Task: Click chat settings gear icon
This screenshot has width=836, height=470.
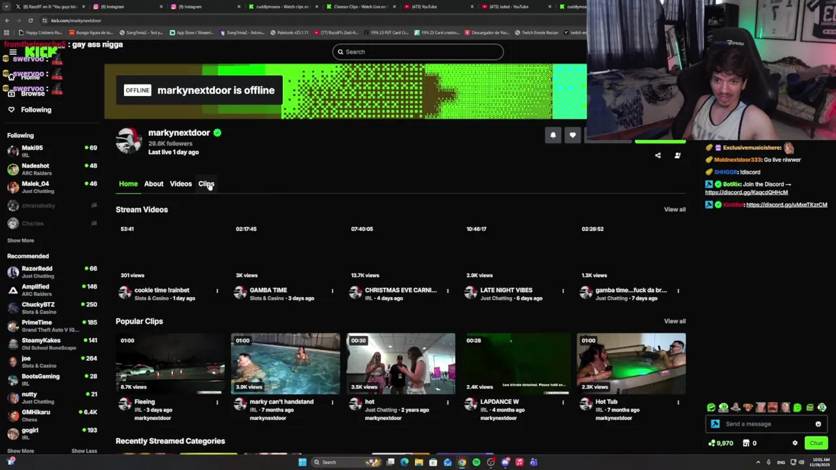Action: pos(795,443)
